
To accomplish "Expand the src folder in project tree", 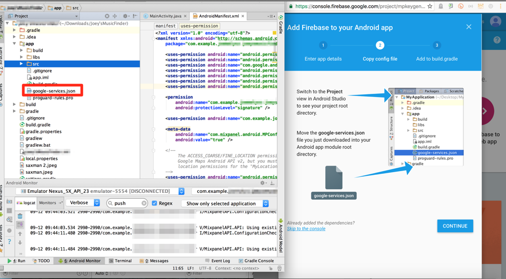I will 21,64.
